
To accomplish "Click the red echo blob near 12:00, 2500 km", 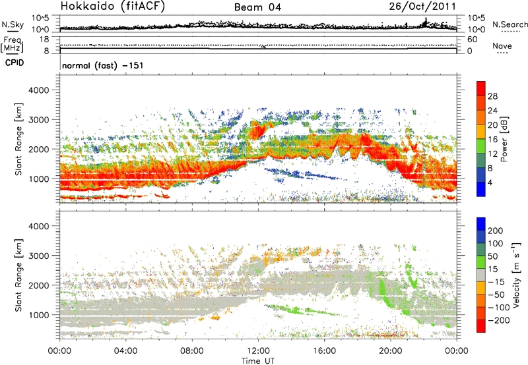I will point(259,130).
